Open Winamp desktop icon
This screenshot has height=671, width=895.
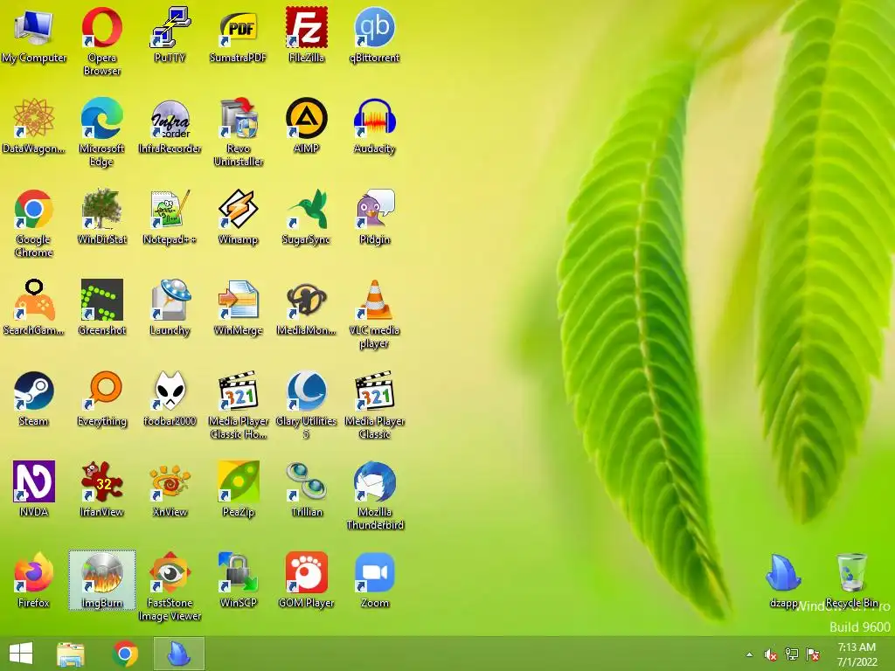(238, 217)
